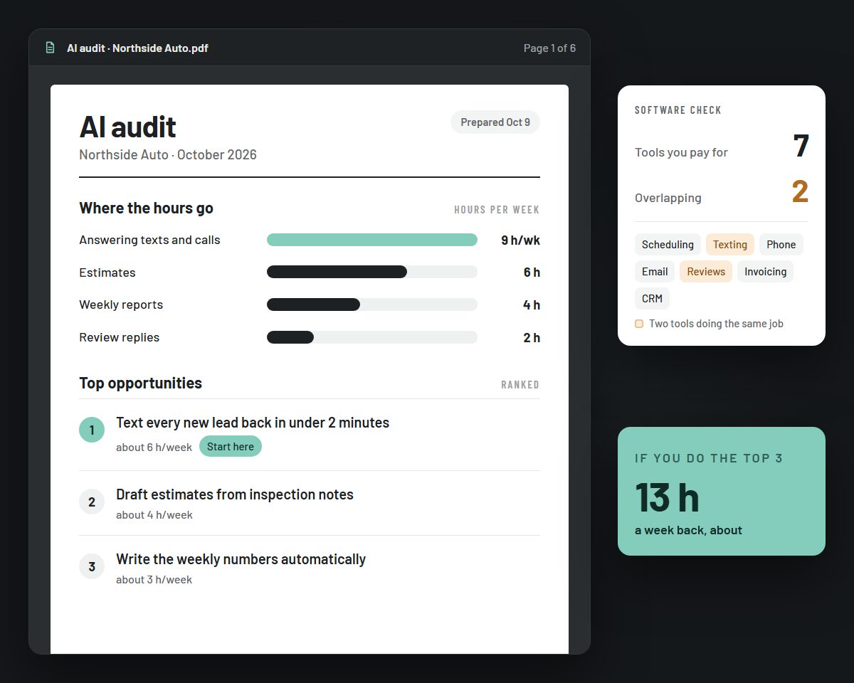Click the PDF document file icon
The image size is (854, 683).
(x=50, y=48)
